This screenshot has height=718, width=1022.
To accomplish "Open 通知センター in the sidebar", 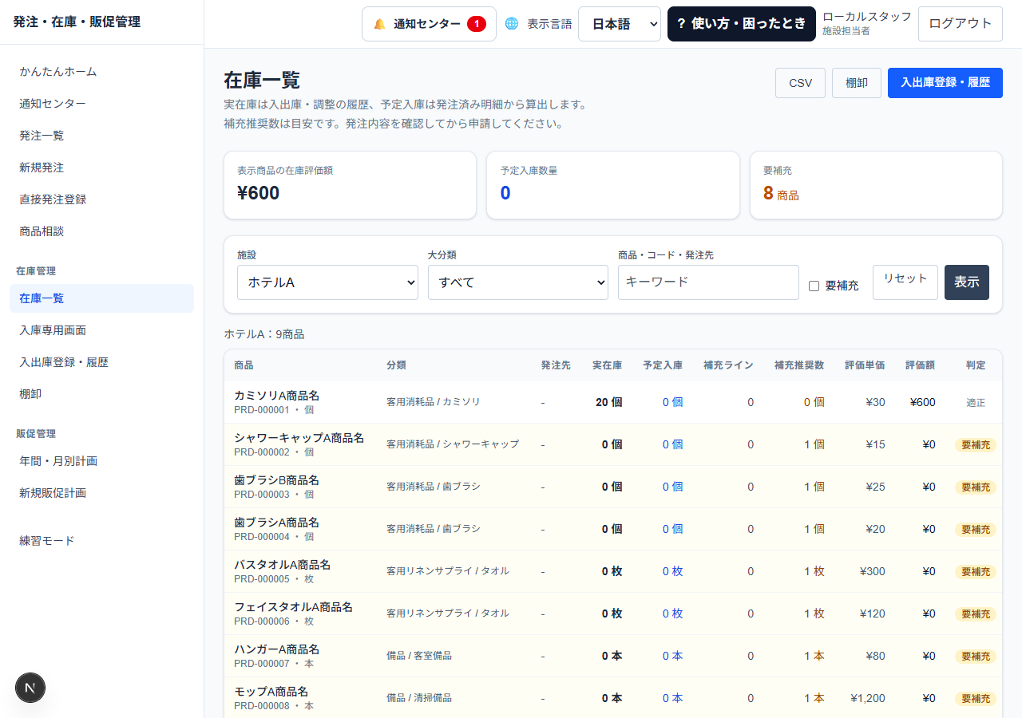I will (101, 104).
